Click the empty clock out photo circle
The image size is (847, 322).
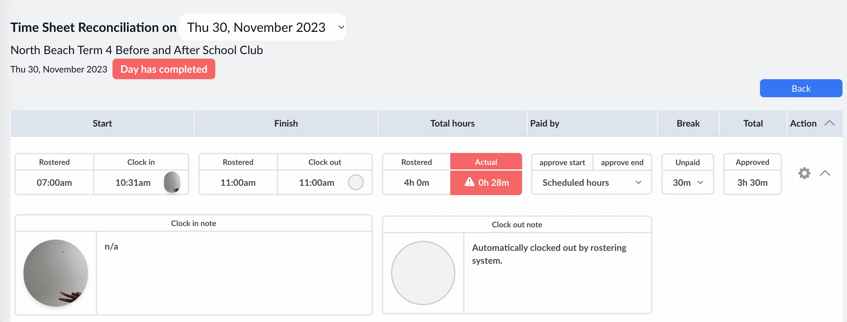(x=355, y=182)
